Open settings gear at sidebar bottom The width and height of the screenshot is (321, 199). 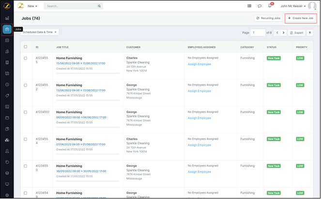coord(7,195)
